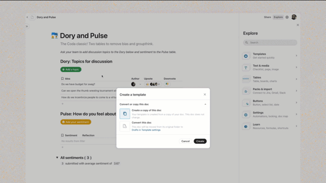This screenshot has height=183, width=326.
Task: Click the Share button
Action: [x=267, y=17]
